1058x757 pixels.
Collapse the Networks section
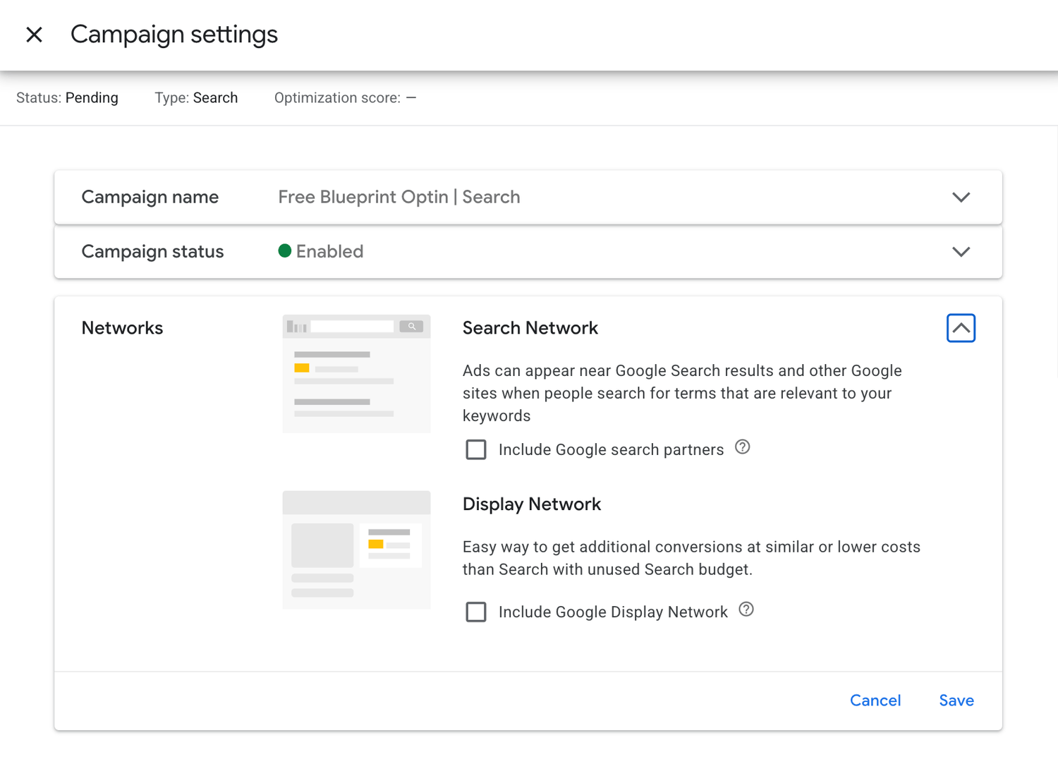[x=961, y=328]
